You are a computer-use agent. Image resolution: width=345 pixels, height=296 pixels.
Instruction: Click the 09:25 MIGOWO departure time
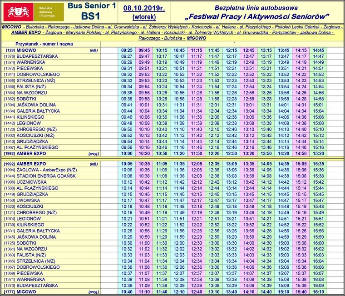point(127,50)
